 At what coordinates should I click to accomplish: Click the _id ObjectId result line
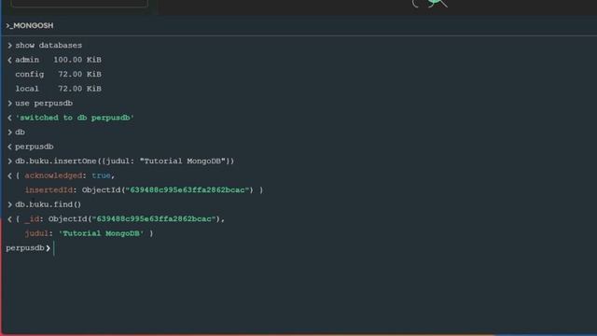pyautogui.click(x=120, y=219)
